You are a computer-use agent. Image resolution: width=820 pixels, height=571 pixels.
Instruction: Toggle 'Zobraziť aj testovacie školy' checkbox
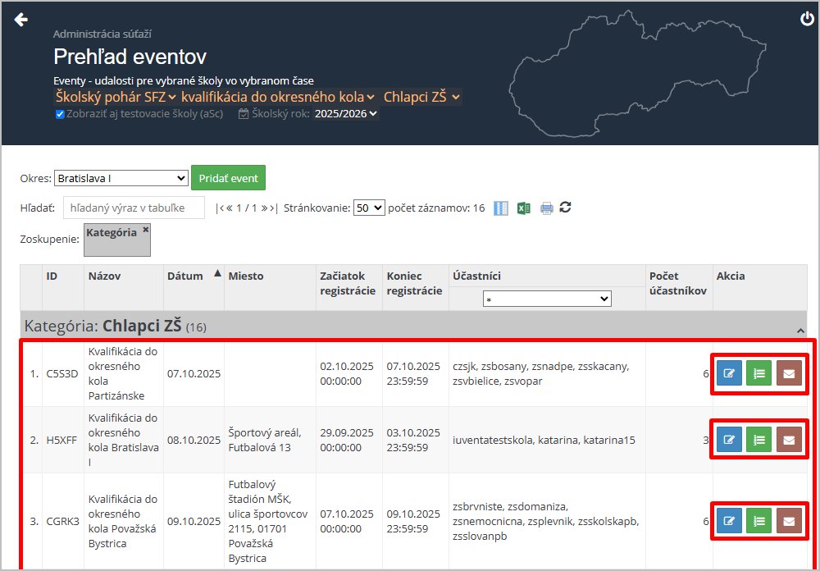[x=60, y=114]
